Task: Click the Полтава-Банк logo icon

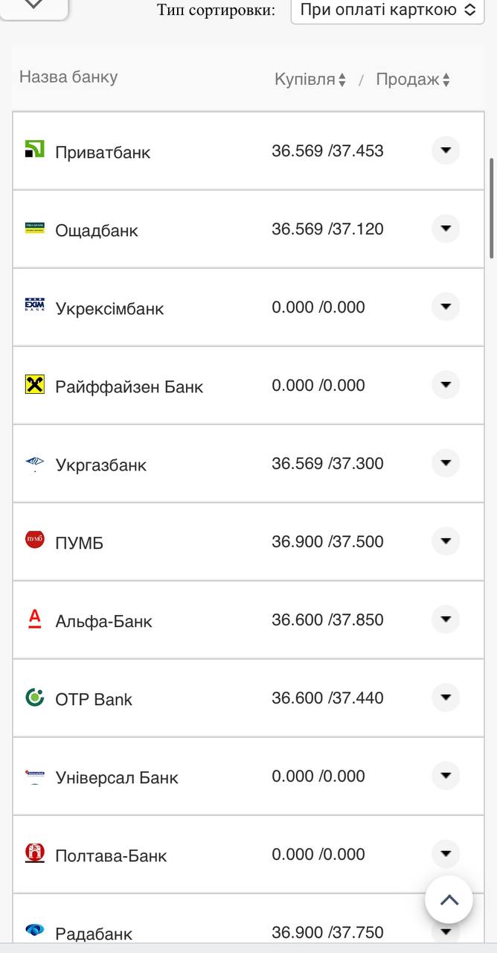Action: [35, 853]
